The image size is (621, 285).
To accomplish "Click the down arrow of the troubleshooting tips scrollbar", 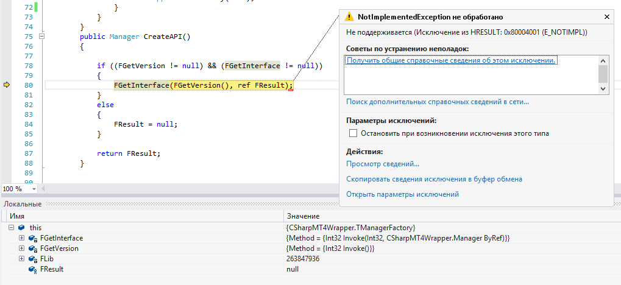I will click(x=603, y=89).
